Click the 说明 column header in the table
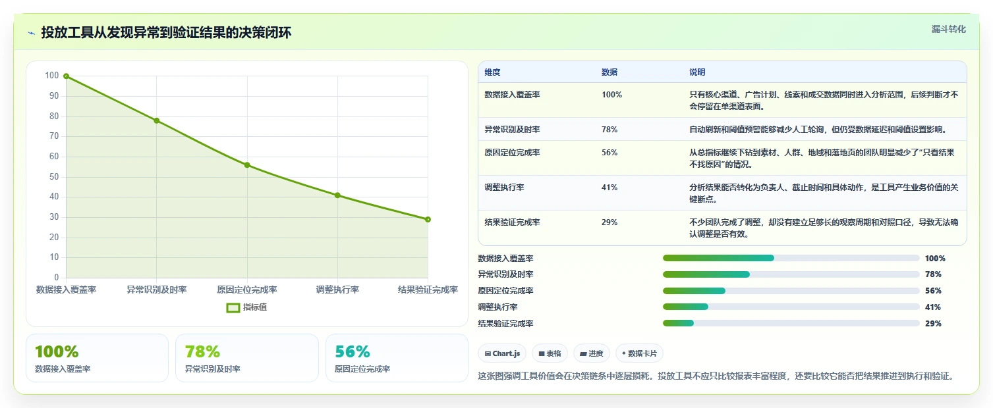The width and height of the screenshot is (993, 408). pos(697,72)
